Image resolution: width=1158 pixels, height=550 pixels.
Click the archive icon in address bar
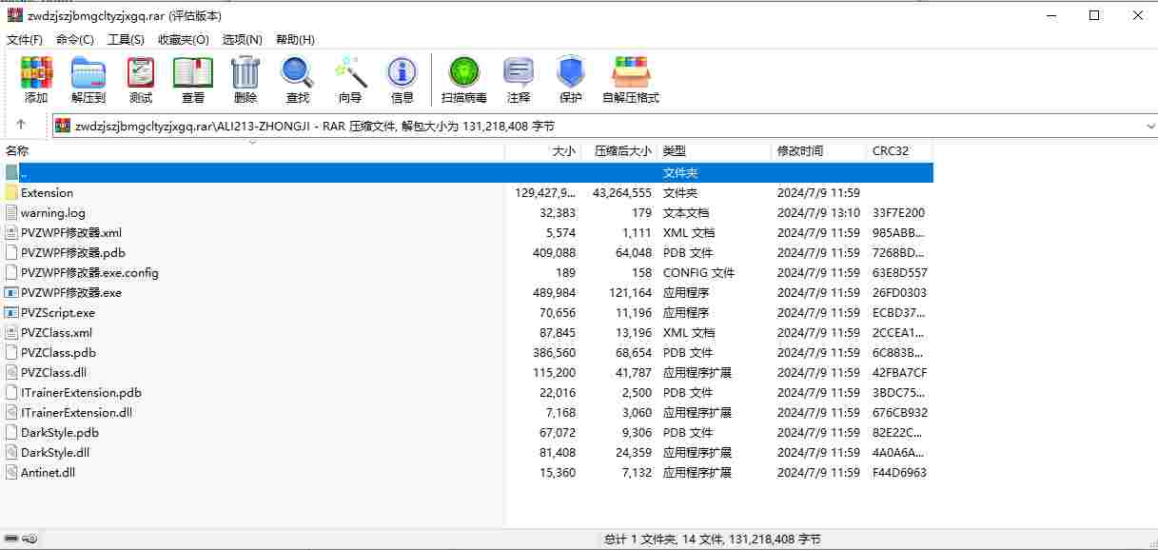click(63, 126)
